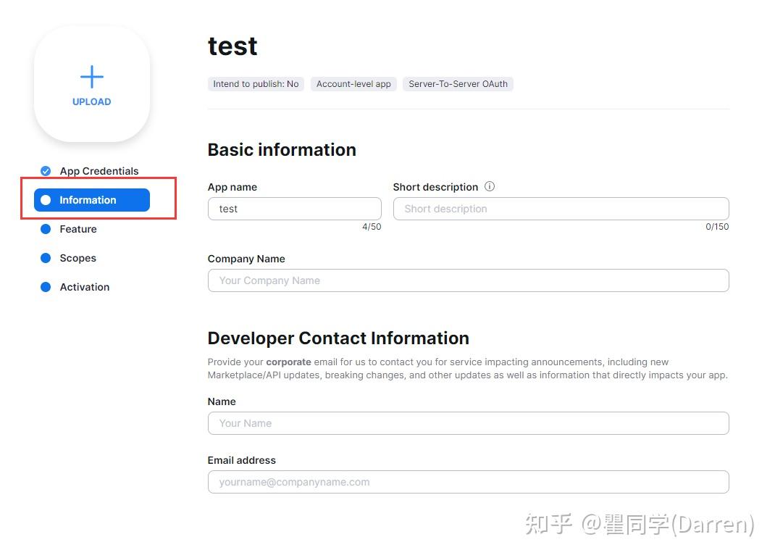Image resolution: width=775 pixels, height=558 pixels.
Task: Click the Email address field
Action: [x=468, y=482]
